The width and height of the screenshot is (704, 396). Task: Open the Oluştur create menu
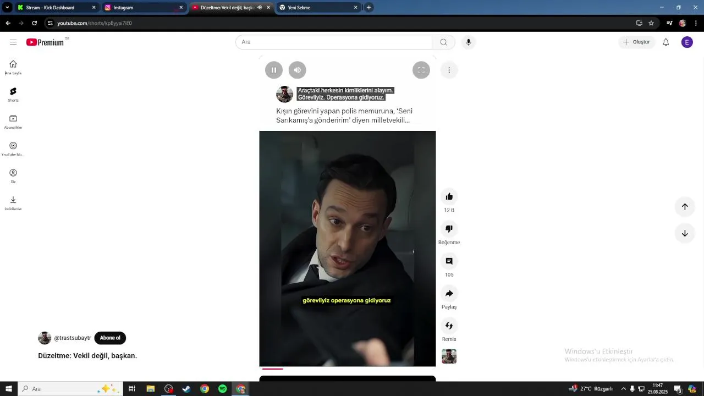click(636, 42)
